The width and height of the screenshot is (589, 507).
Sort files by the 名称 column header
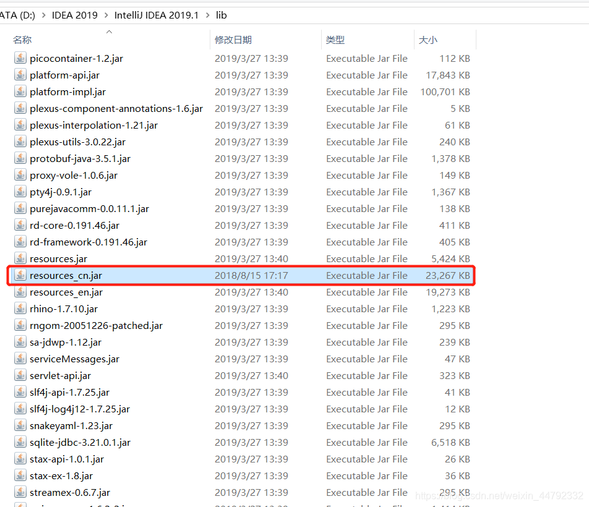click(22, 40)
